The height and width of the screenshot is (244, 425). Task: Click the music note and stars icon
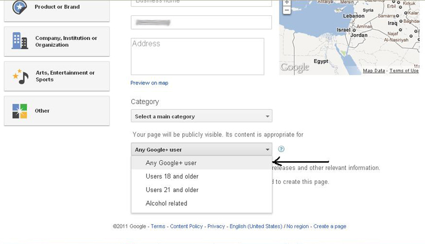coord(20,77)
